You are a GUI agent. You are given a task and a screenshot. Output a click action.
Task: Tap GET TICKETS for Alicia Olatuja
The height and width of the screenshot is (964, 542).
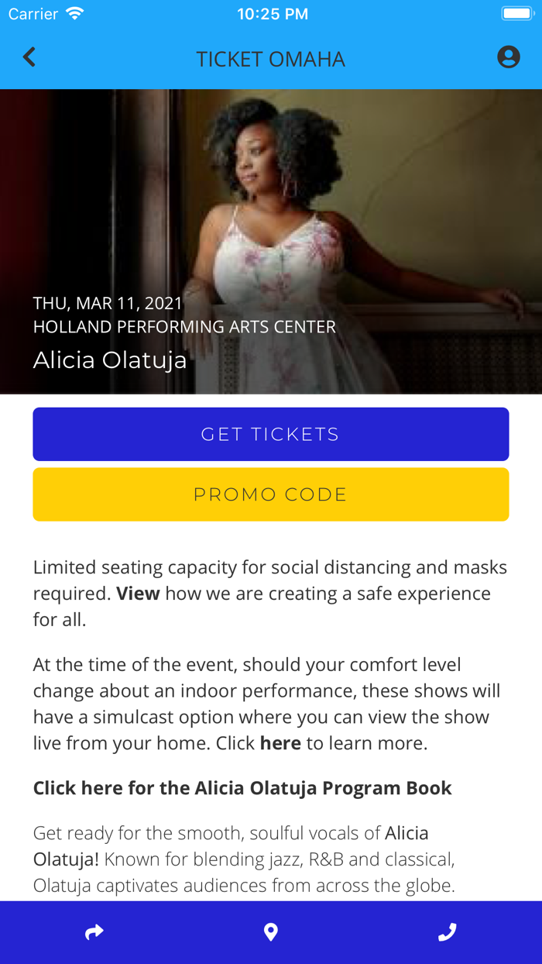(270, 434)
